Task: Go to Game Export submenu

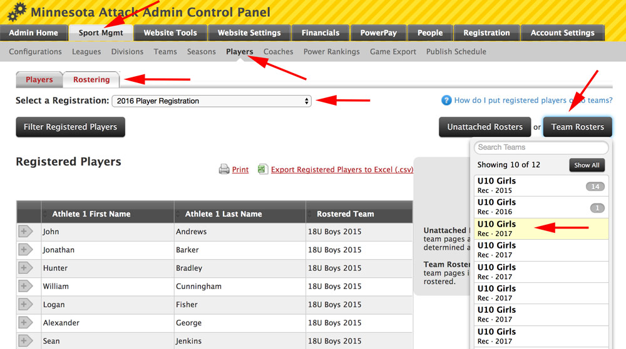Action: [x=393, y=52]
